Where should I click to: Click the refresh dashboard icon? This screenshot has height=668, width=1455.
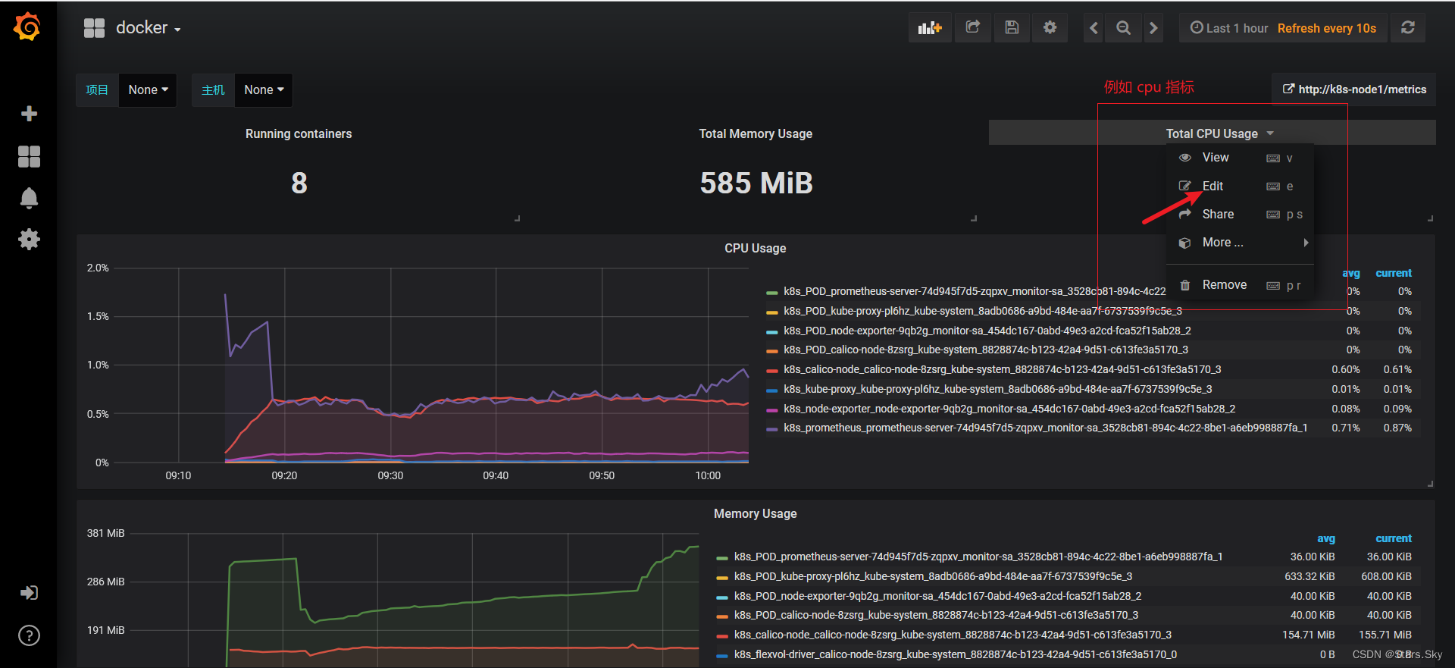[1408, 28]
